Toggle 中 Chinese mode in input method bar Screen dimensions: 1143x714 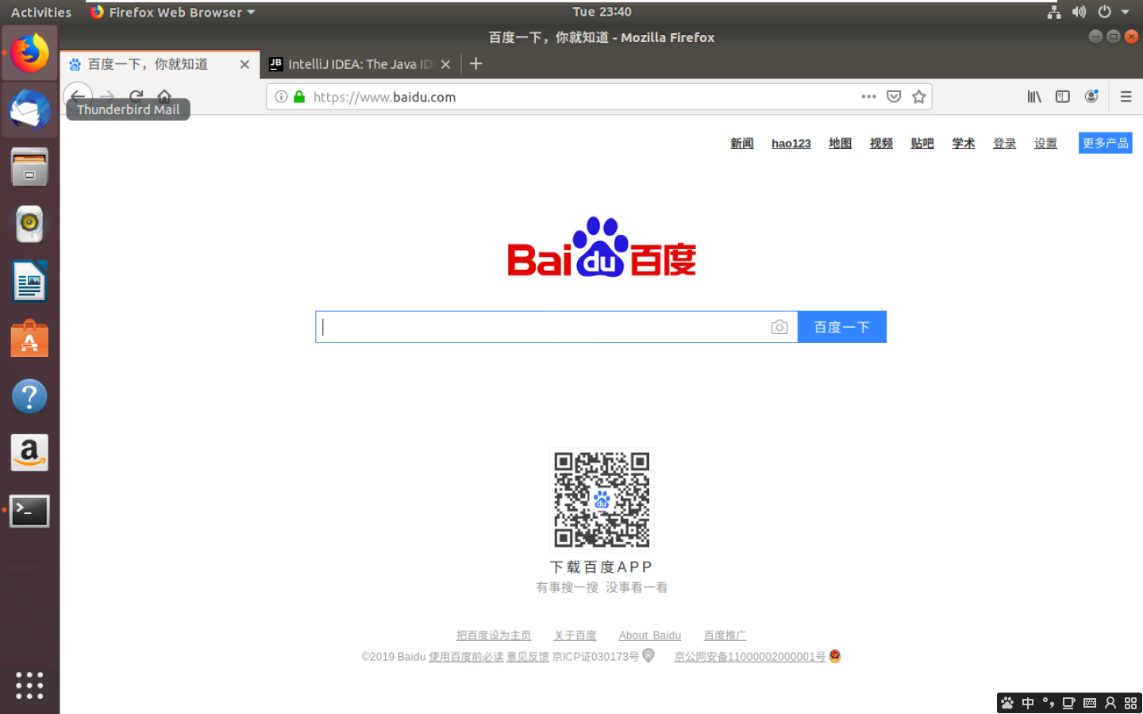click(1028, 703)
